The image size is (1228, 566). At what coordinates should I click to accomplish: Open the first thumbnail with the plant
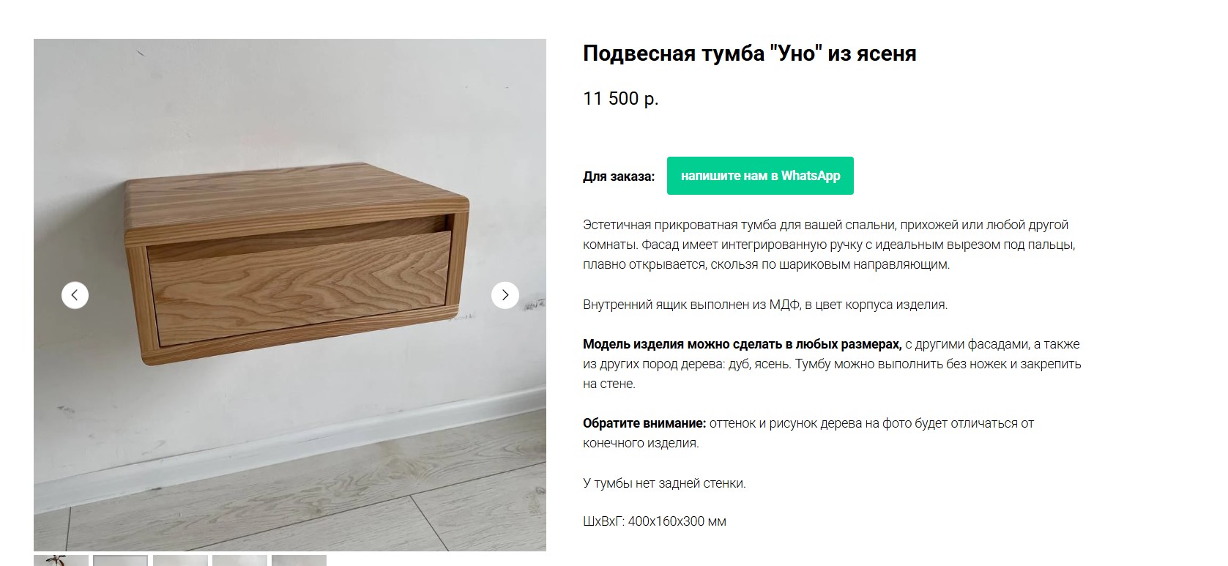pyautogui.click(x=61, y=560)
